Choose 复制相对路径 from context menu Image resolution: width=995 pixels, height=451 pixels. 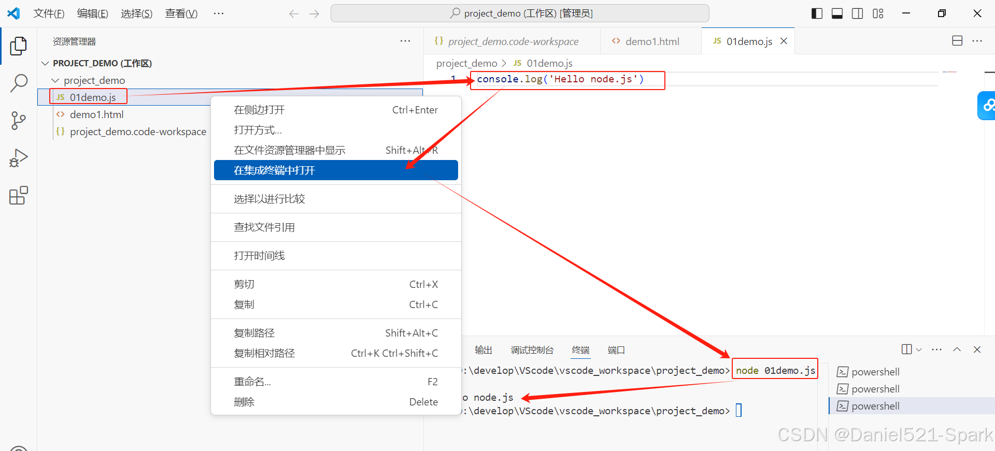coord(336,353)
